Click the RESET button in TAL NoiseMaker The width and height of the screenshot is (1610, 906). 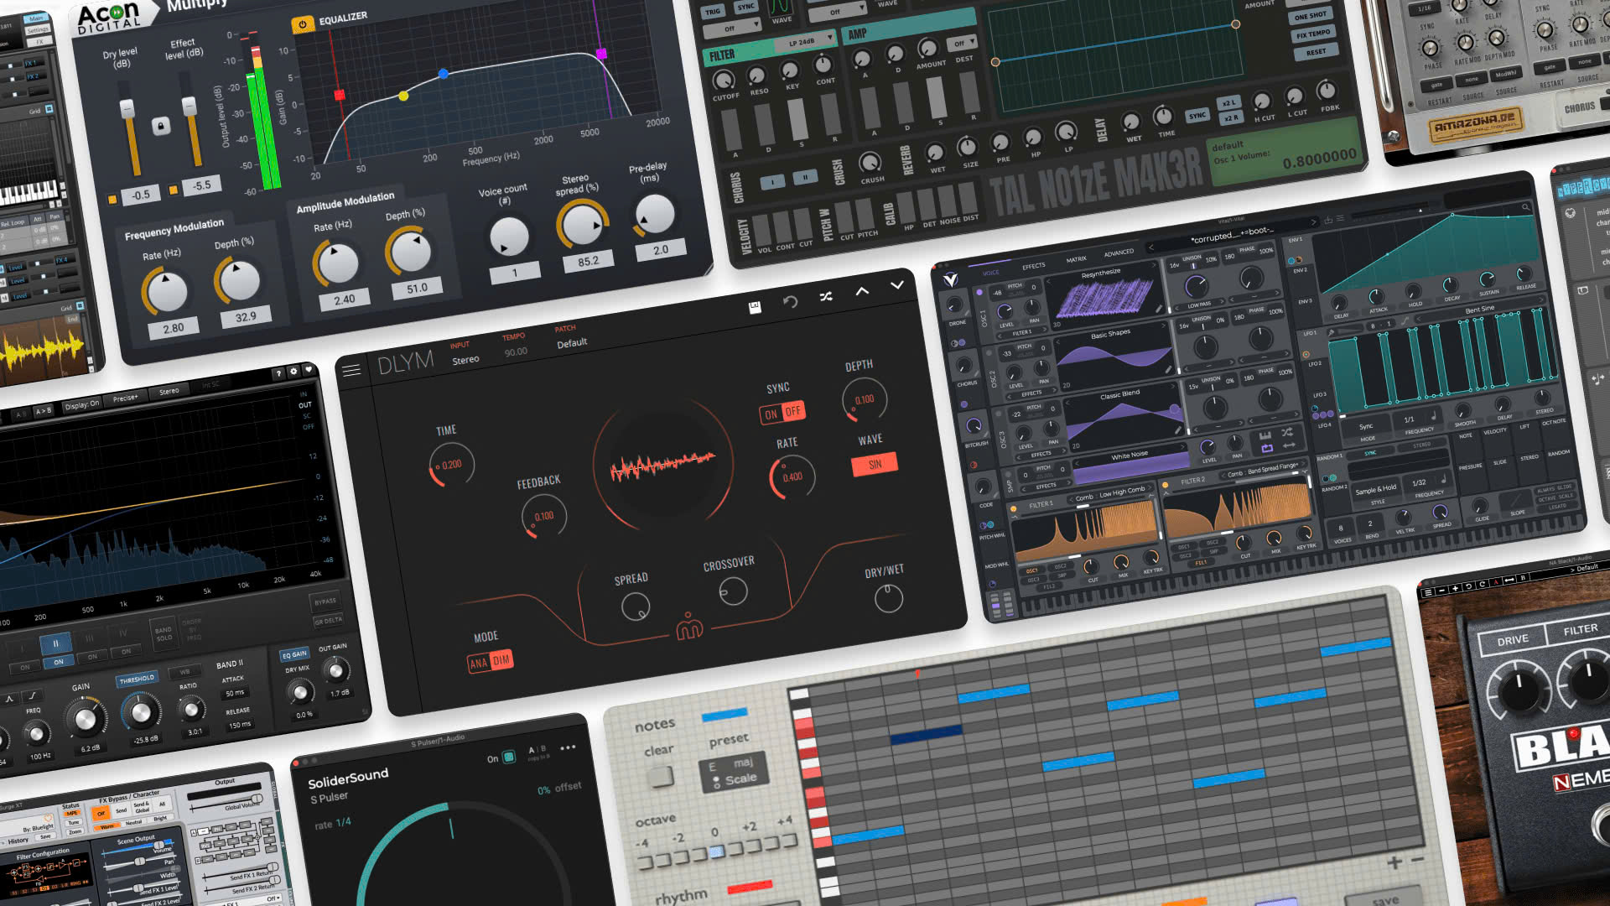click(1316, 52)
